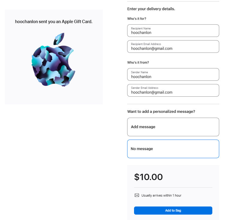Click the $10.00 price amount
Screen dimensions: 233x220
click(x=148, y=177)
